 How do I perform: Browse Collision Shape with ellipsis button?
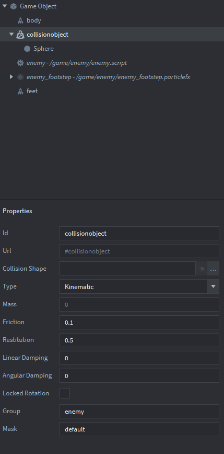click(x=214, y=269)
